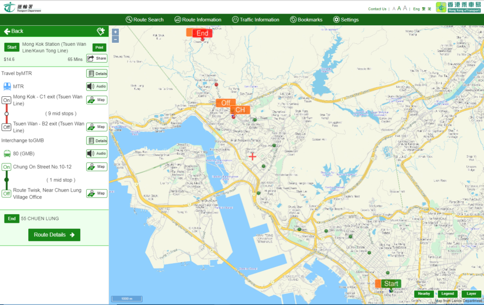Expand the 1 mid stop list
This screenshot has width=484, height=305.
[x=60, y=180]
